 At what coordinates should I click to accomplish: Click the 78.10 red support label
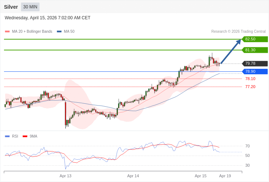tap(250, 79)
